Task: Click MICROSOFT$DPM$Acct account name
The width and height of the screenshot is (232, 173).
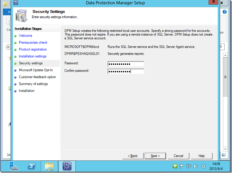Action: tap(82, 47)
